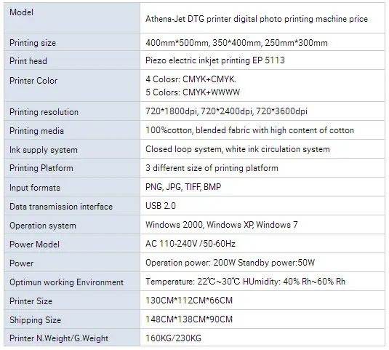The image size is (389, 350).
Task: Select '3 different size of printing platform'
Action: (212, 168)
